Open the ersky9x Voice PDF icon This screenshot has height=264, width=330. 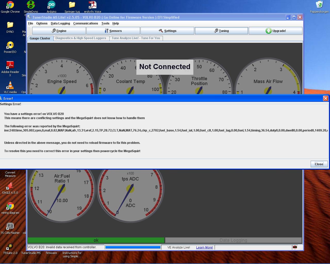(93, 7)
